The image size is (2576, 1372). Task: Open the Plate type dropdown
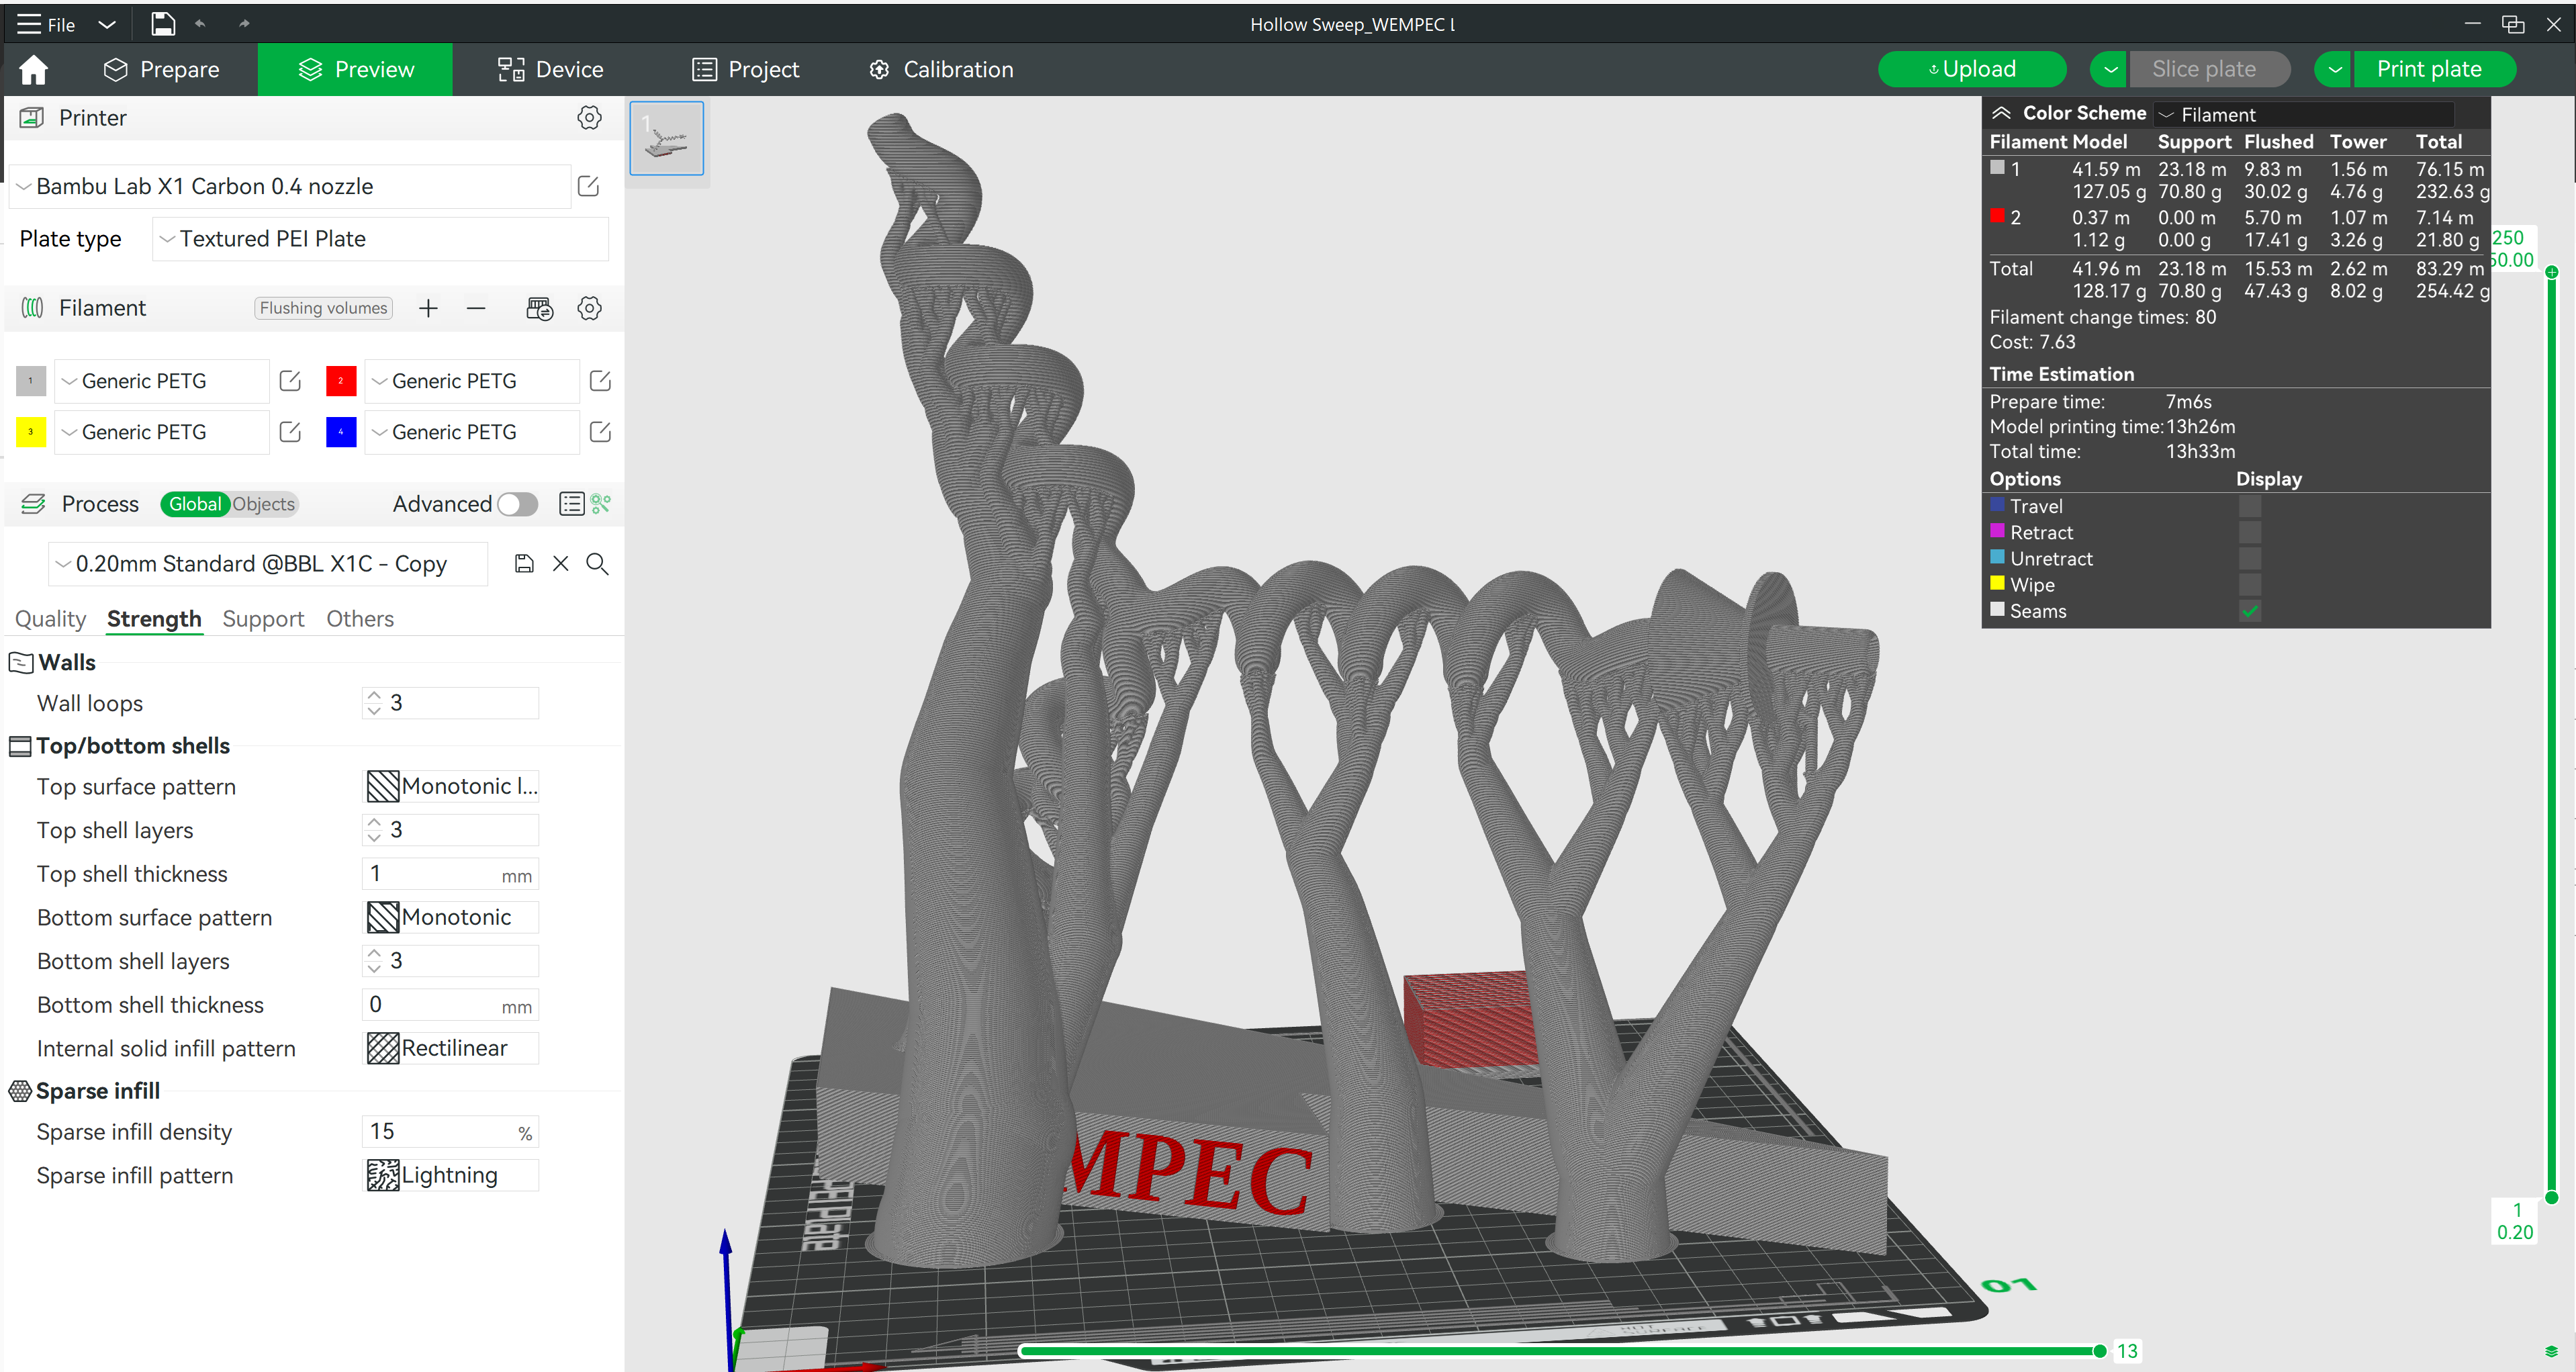(380, 239)
